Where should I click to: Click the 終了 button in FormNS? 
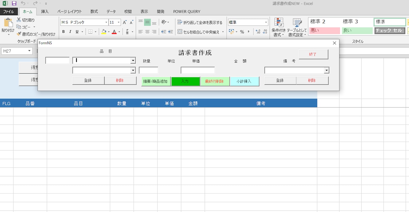(x=313, y=54)
